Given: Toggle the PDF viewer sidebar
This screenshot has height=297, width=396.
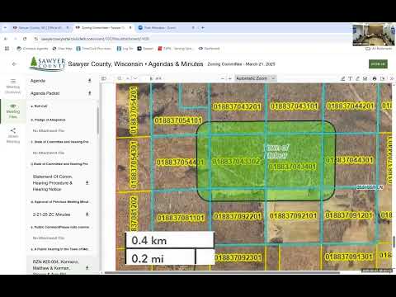Looking at the screenshot, I should [x=104, y=78].
